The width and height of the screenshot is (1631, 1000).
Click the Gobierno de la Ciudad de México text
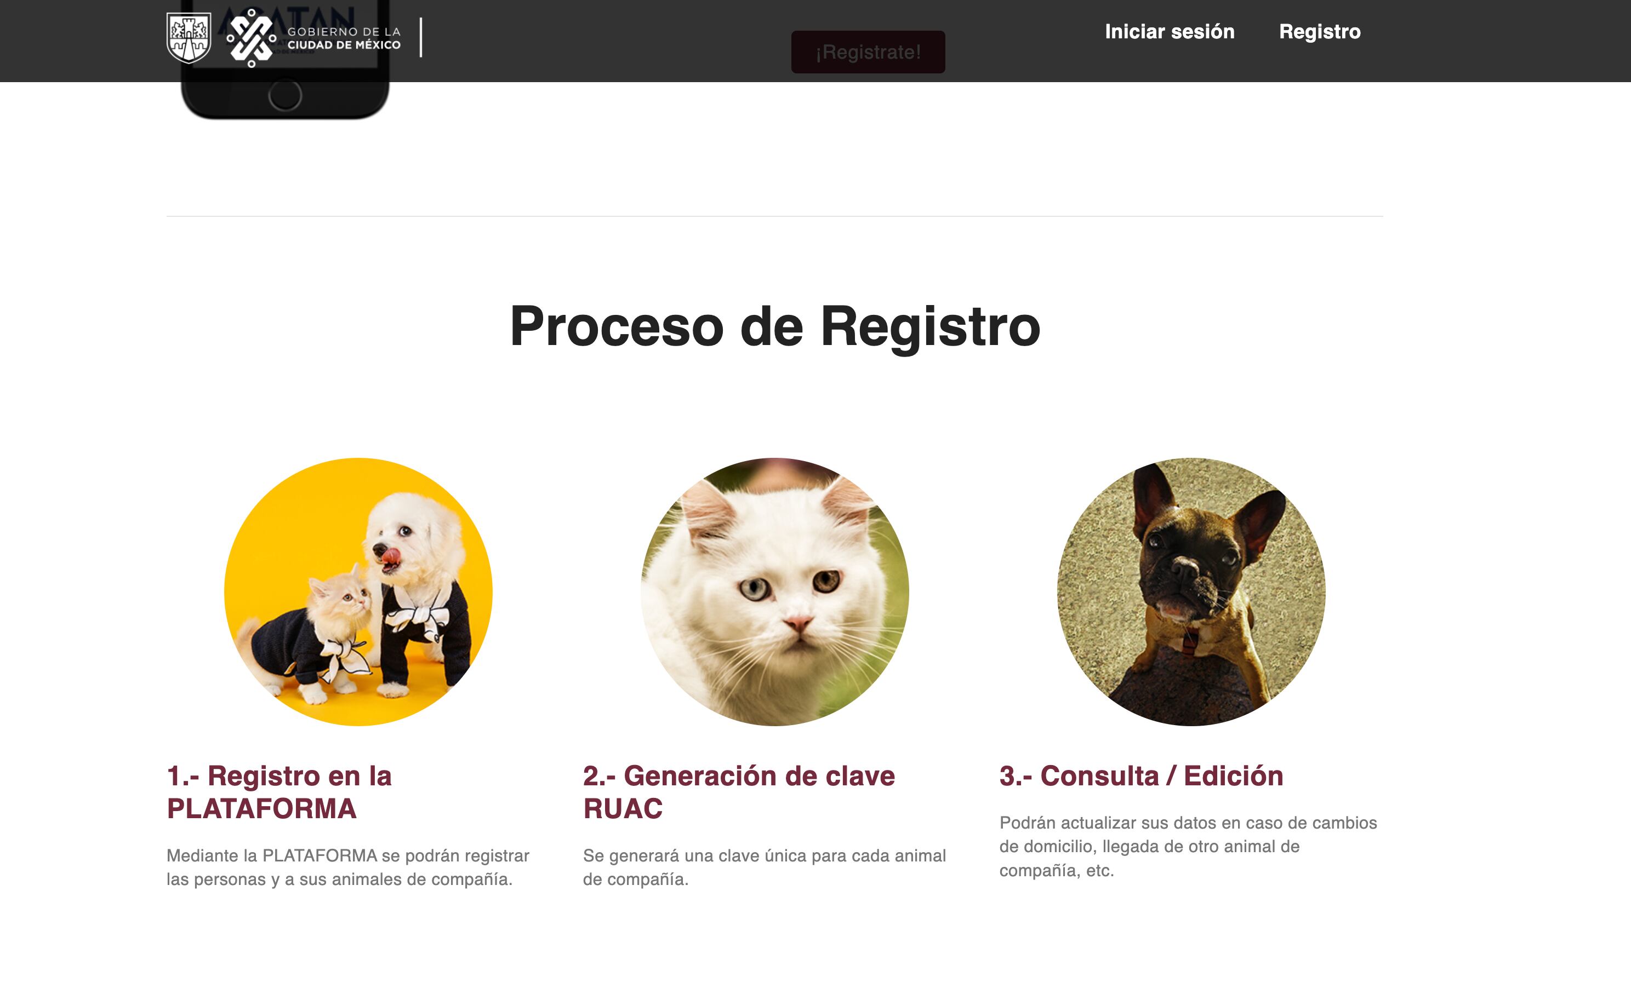coord(344,38)
